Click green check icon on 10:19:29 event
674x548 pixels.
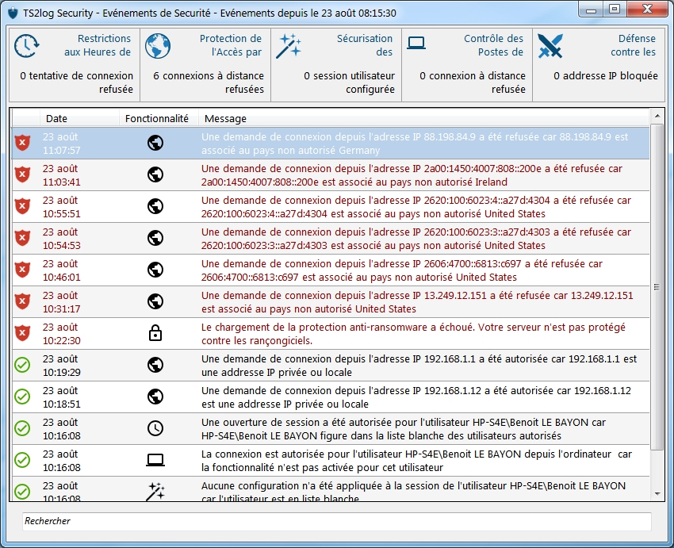pos(22,365)
